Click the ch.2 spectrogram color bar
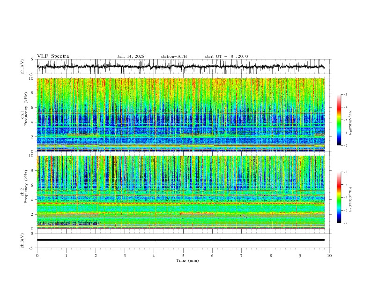Screen dimensions: 371x287 pyautogui.click(x=339, y=197)
